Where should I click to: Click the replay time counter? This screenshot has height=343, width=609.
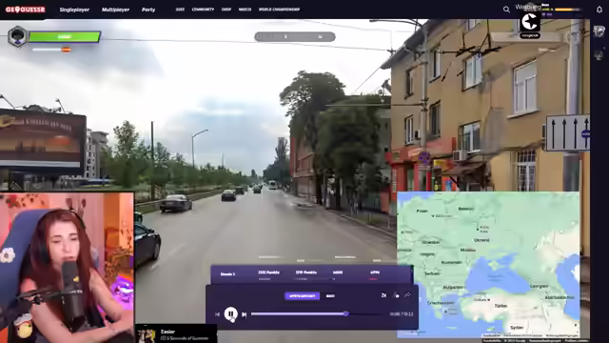click(402, 314)
